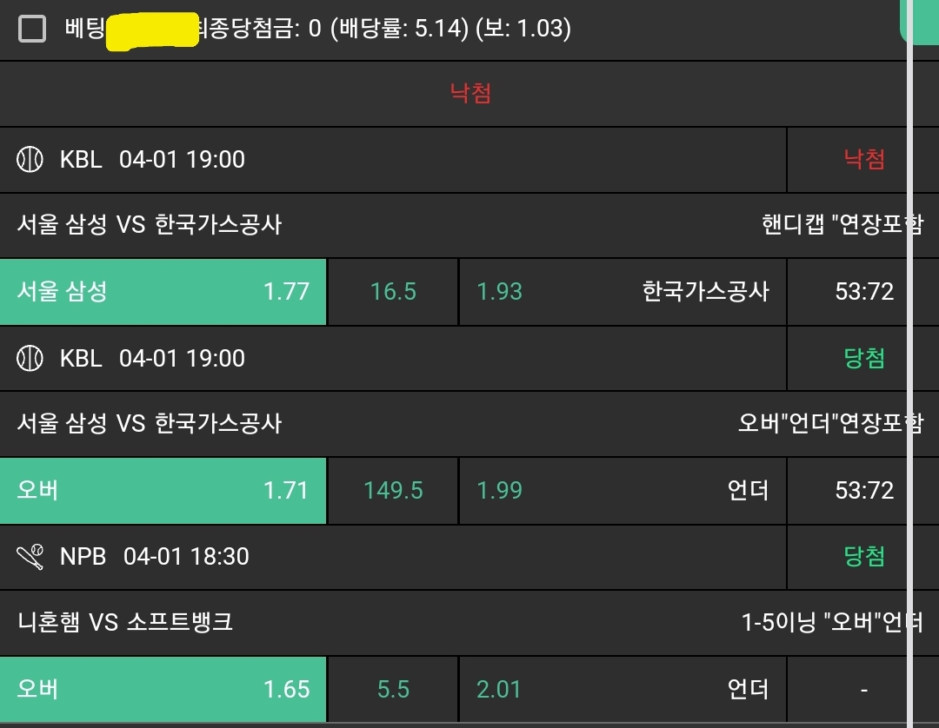
Task: Pick 언더 at odds 2.01
Action: click(x=623, y=689)
